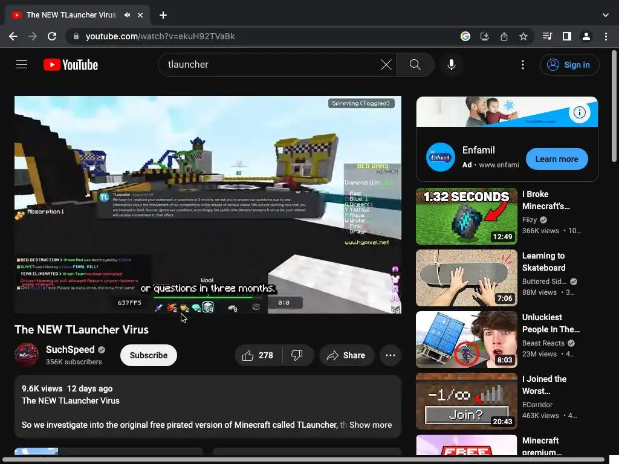
Task: Open the Enfamil ad logo
Action: (440, 157)
